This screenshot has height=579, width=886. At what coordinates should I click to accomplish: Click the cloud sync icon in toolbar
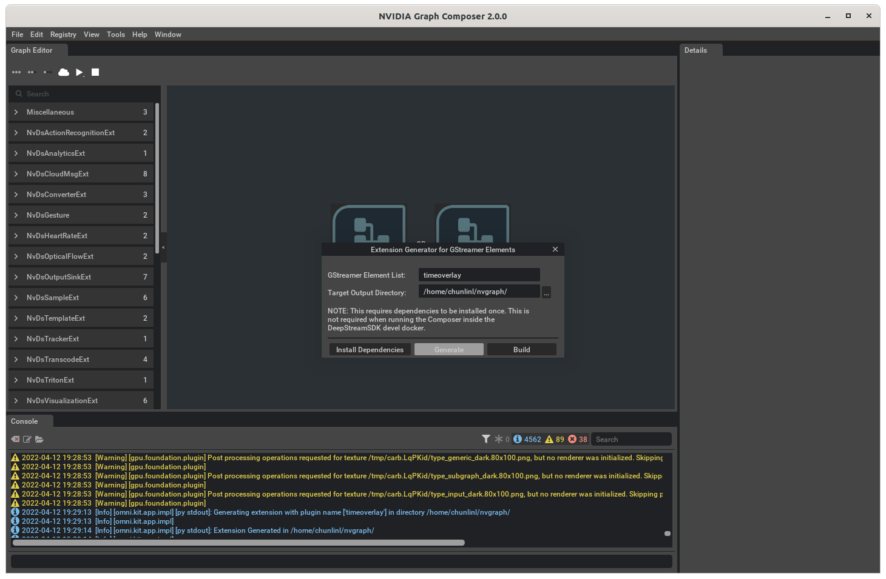pyautogui.click(x=63, y=72)
